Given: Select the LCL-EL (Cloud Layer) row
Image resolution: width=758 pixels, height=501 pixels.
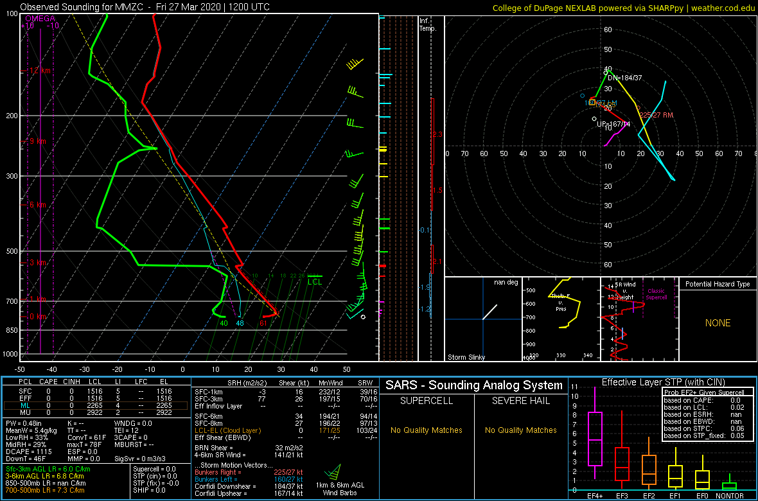Looking at the screenshot, I should point(285,430).
